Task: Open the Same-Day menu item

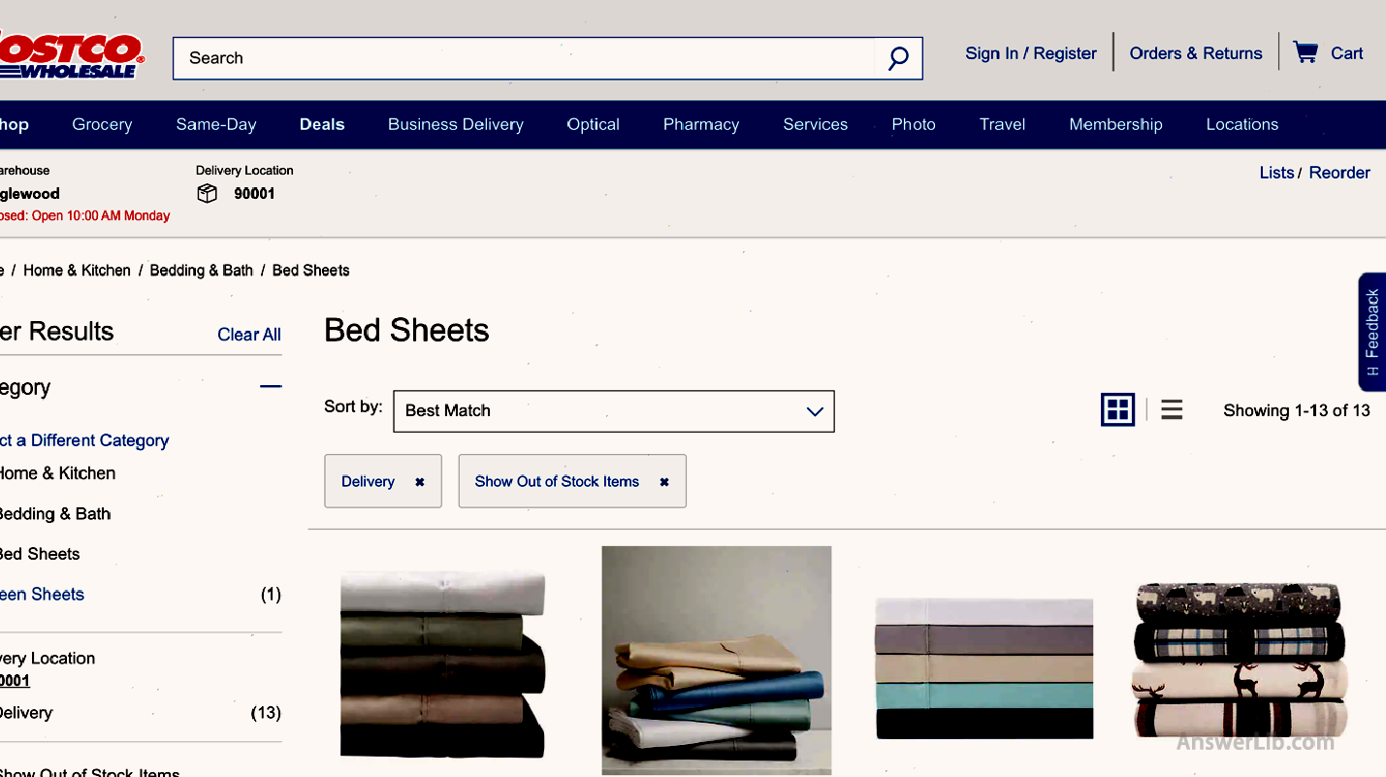Action: click(x=216, y=124)
